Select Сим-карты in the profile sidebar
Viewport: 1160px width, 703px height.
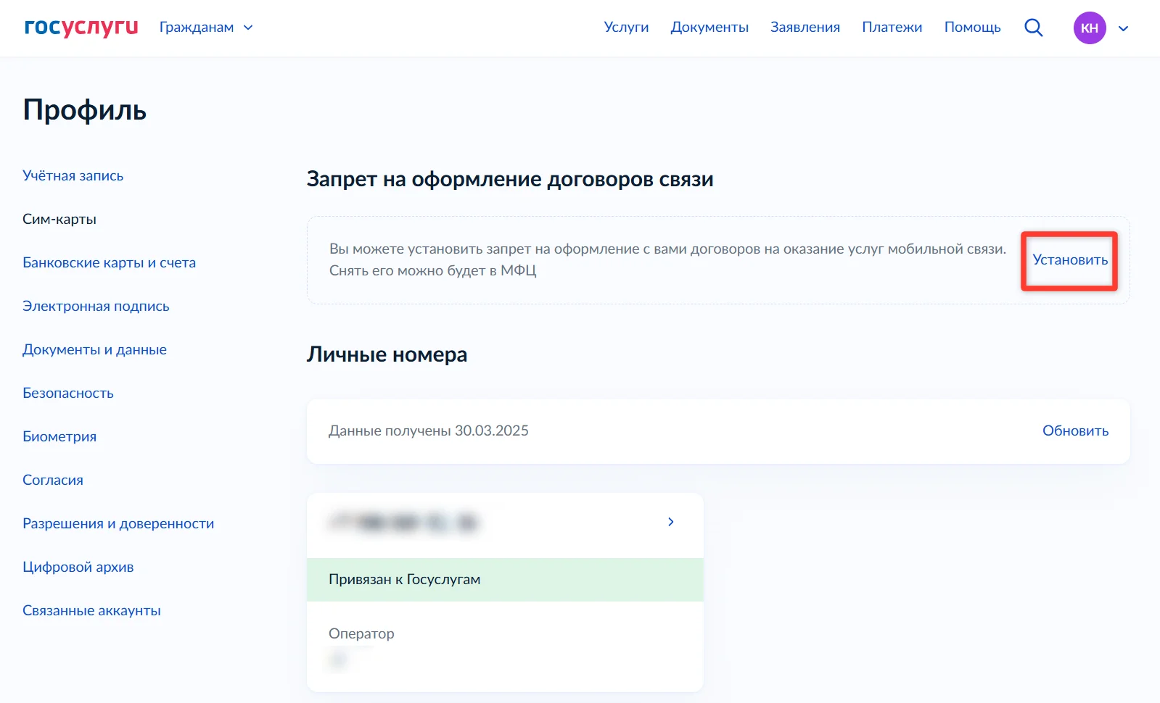(59, 219)
